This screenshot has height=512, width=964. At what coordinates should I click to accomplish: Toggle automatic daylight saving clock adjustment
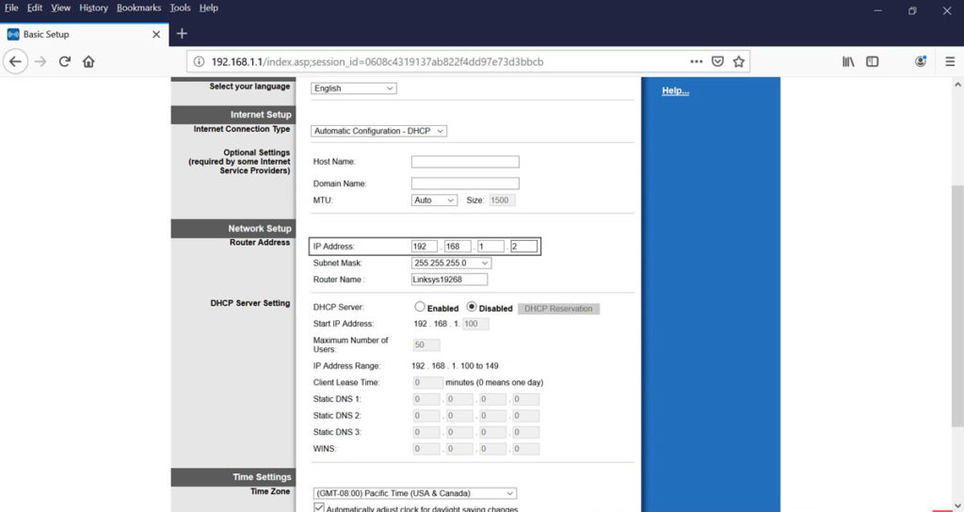(x=318, y=508)
